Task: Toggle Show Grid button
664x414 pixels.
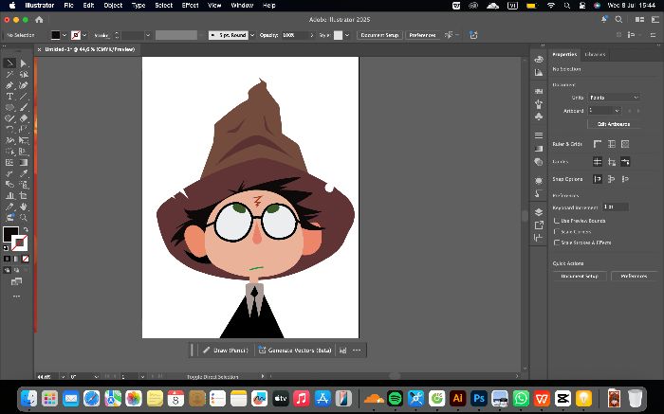Action: 612,144
